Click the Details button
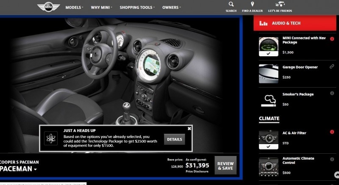339x185 pixels. coord(175,139)
